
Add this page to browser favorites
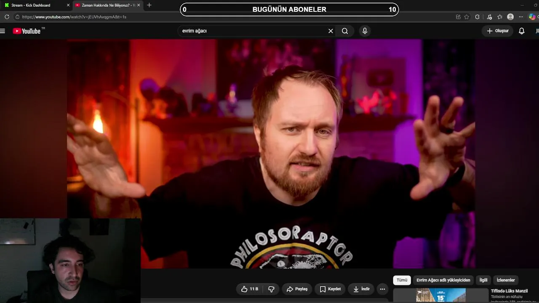pos(467,17)
